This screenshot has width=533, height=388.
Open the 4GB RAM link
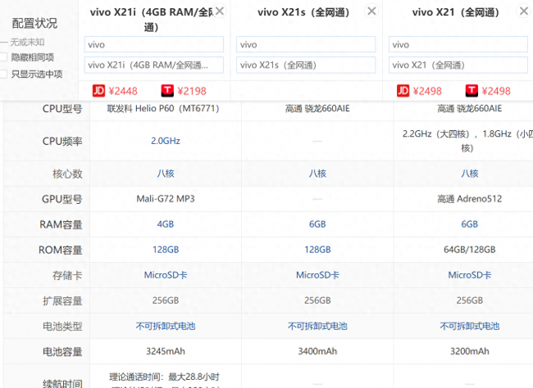(166, 224)
